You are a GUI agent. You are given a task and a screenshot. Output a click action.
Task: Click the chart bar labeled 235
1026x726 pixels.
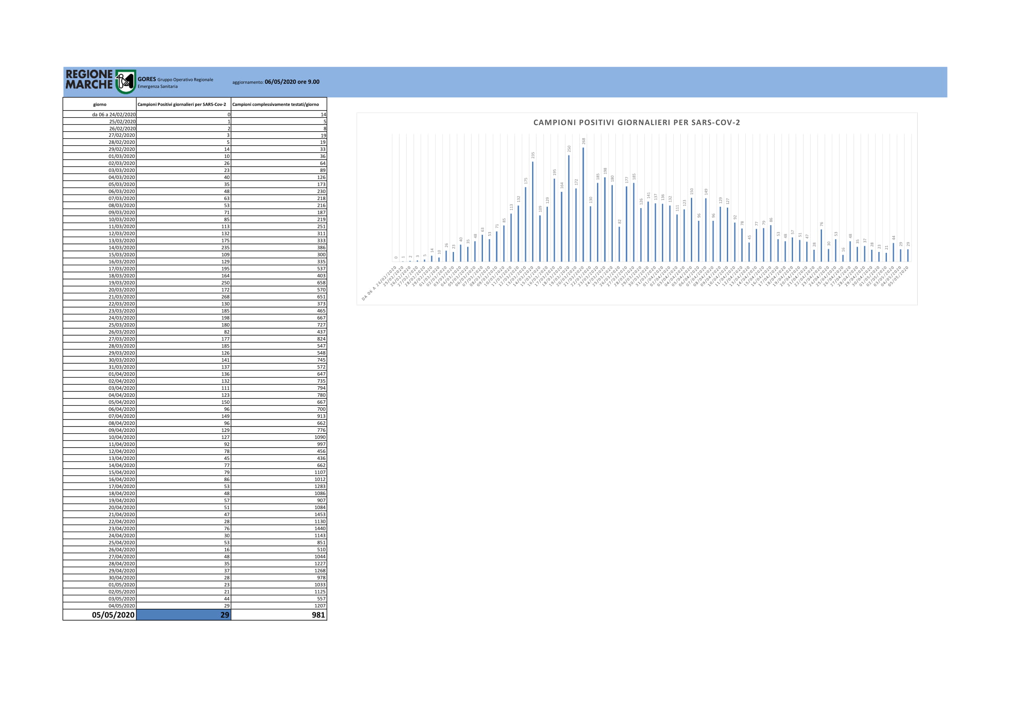coord(533,212)
